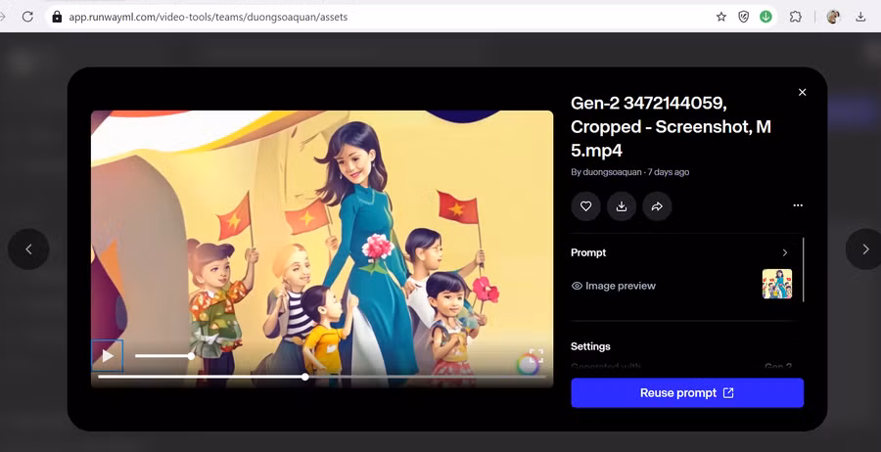Bookmark this page with the star icon

[721, 17]
